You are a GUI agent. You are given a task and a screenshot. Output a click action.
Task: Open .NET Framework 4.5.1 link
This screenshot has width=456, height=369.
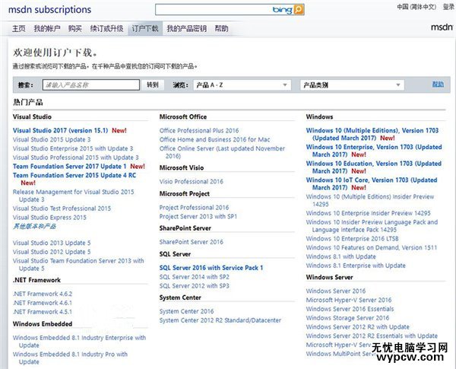[43, 312]
